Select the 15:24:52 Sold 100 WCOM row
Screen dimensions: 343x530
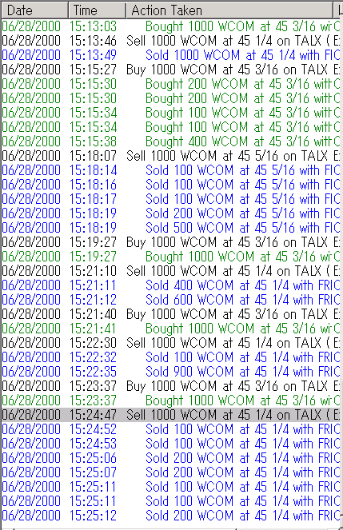(171, 429)
